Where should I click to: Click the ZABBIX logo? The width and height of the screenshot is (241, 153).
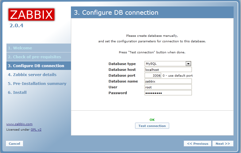click(32, 15)
